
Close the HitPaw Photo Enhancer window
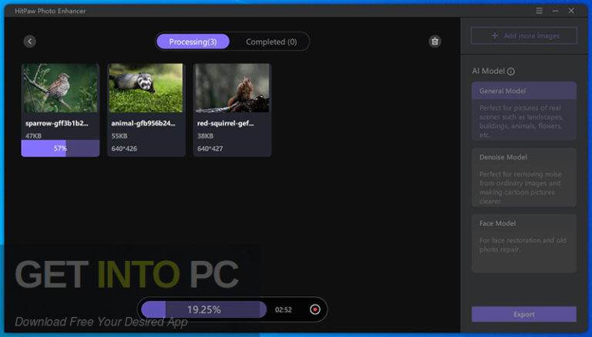coord(571,11)
